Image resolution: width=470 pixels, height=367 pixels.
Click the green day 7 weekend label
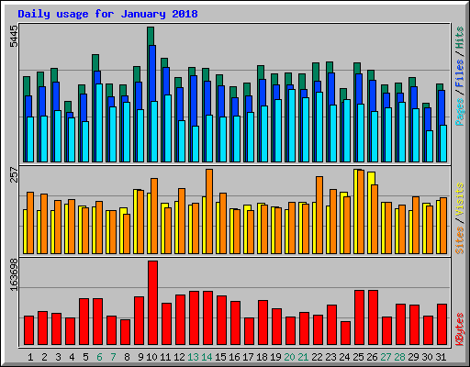click(x=113, y=357)
